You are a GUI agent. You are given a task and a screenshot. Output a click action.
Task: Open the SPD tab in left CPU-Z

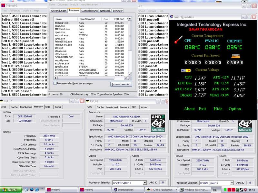click(47, 107)
